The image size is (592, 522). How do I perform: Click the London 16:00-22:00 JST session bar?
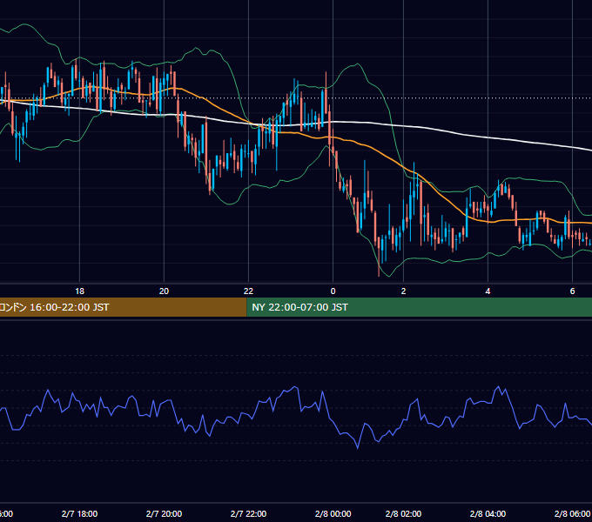coord(123,307)
